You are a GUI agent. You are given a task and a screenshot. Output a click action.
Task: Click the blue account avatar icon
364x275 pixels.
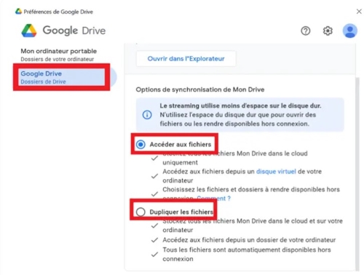tap(350, 31)
